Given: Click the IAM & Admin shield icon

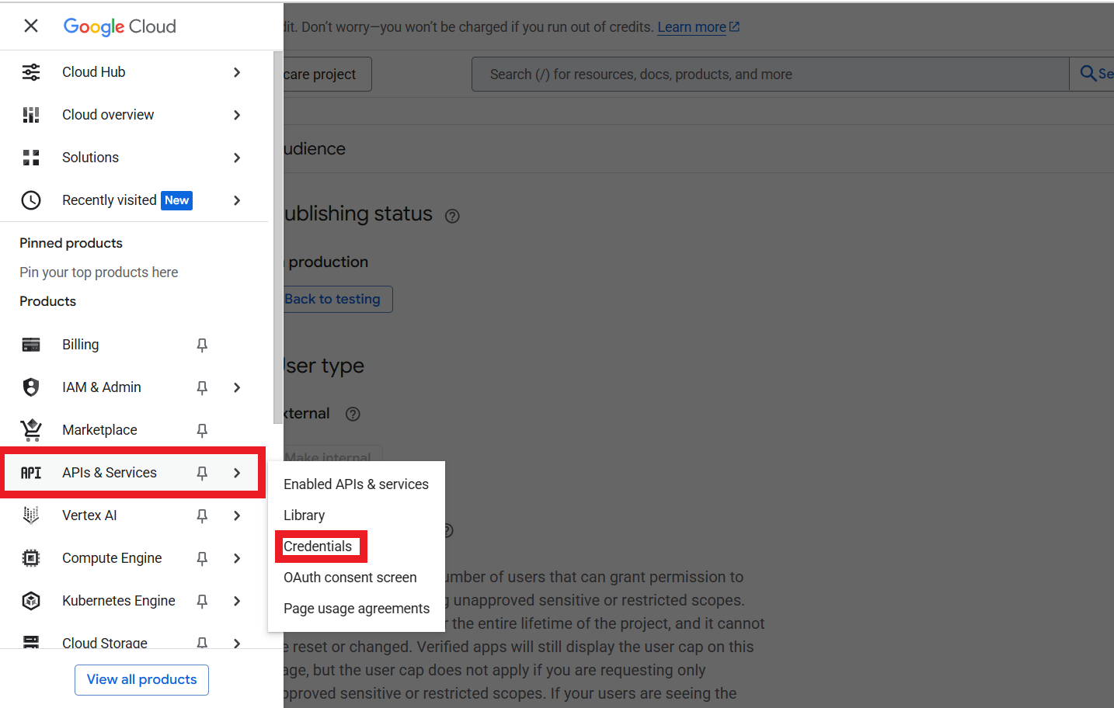Looking at the screenshot, I should (31, 387).
